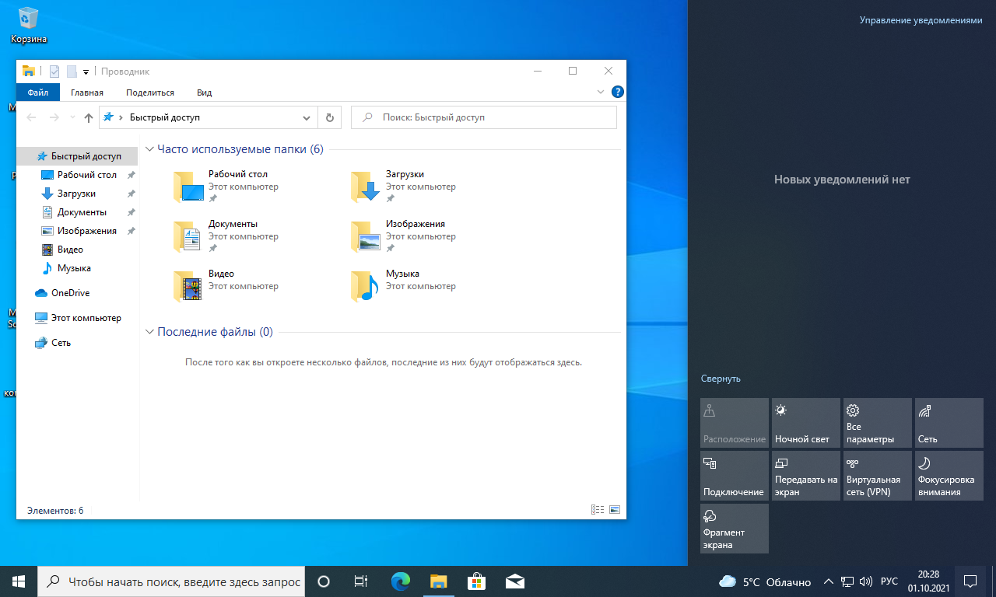Open the Музыка folder in main pane
This screenshot has height=597, width=996.
coord(364,286)
